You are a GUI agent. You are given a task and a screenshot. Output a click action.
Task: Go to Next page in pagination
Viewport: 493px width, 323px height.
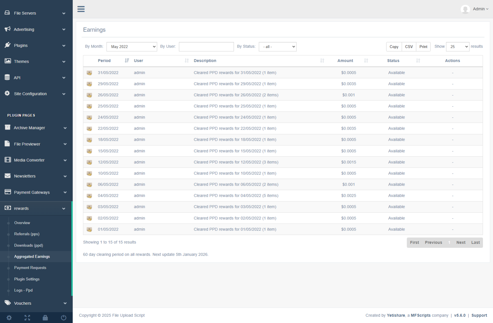461,242
